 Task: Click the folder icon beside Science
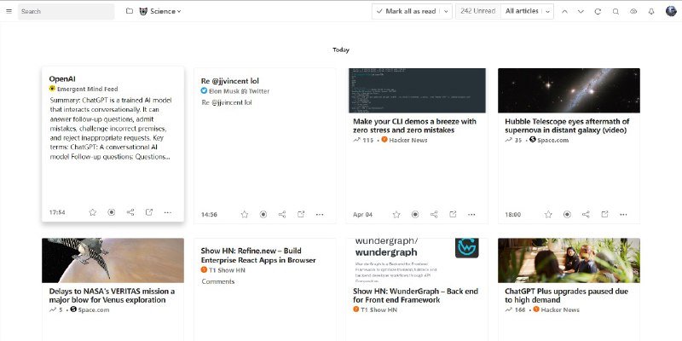130,11
